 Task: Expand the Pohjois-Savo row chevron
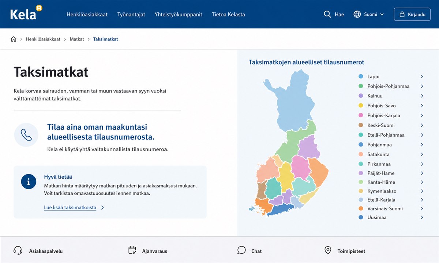point(422,106)
